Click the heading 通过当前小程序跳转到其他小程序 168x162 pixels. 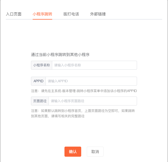(x=60, y=55)
